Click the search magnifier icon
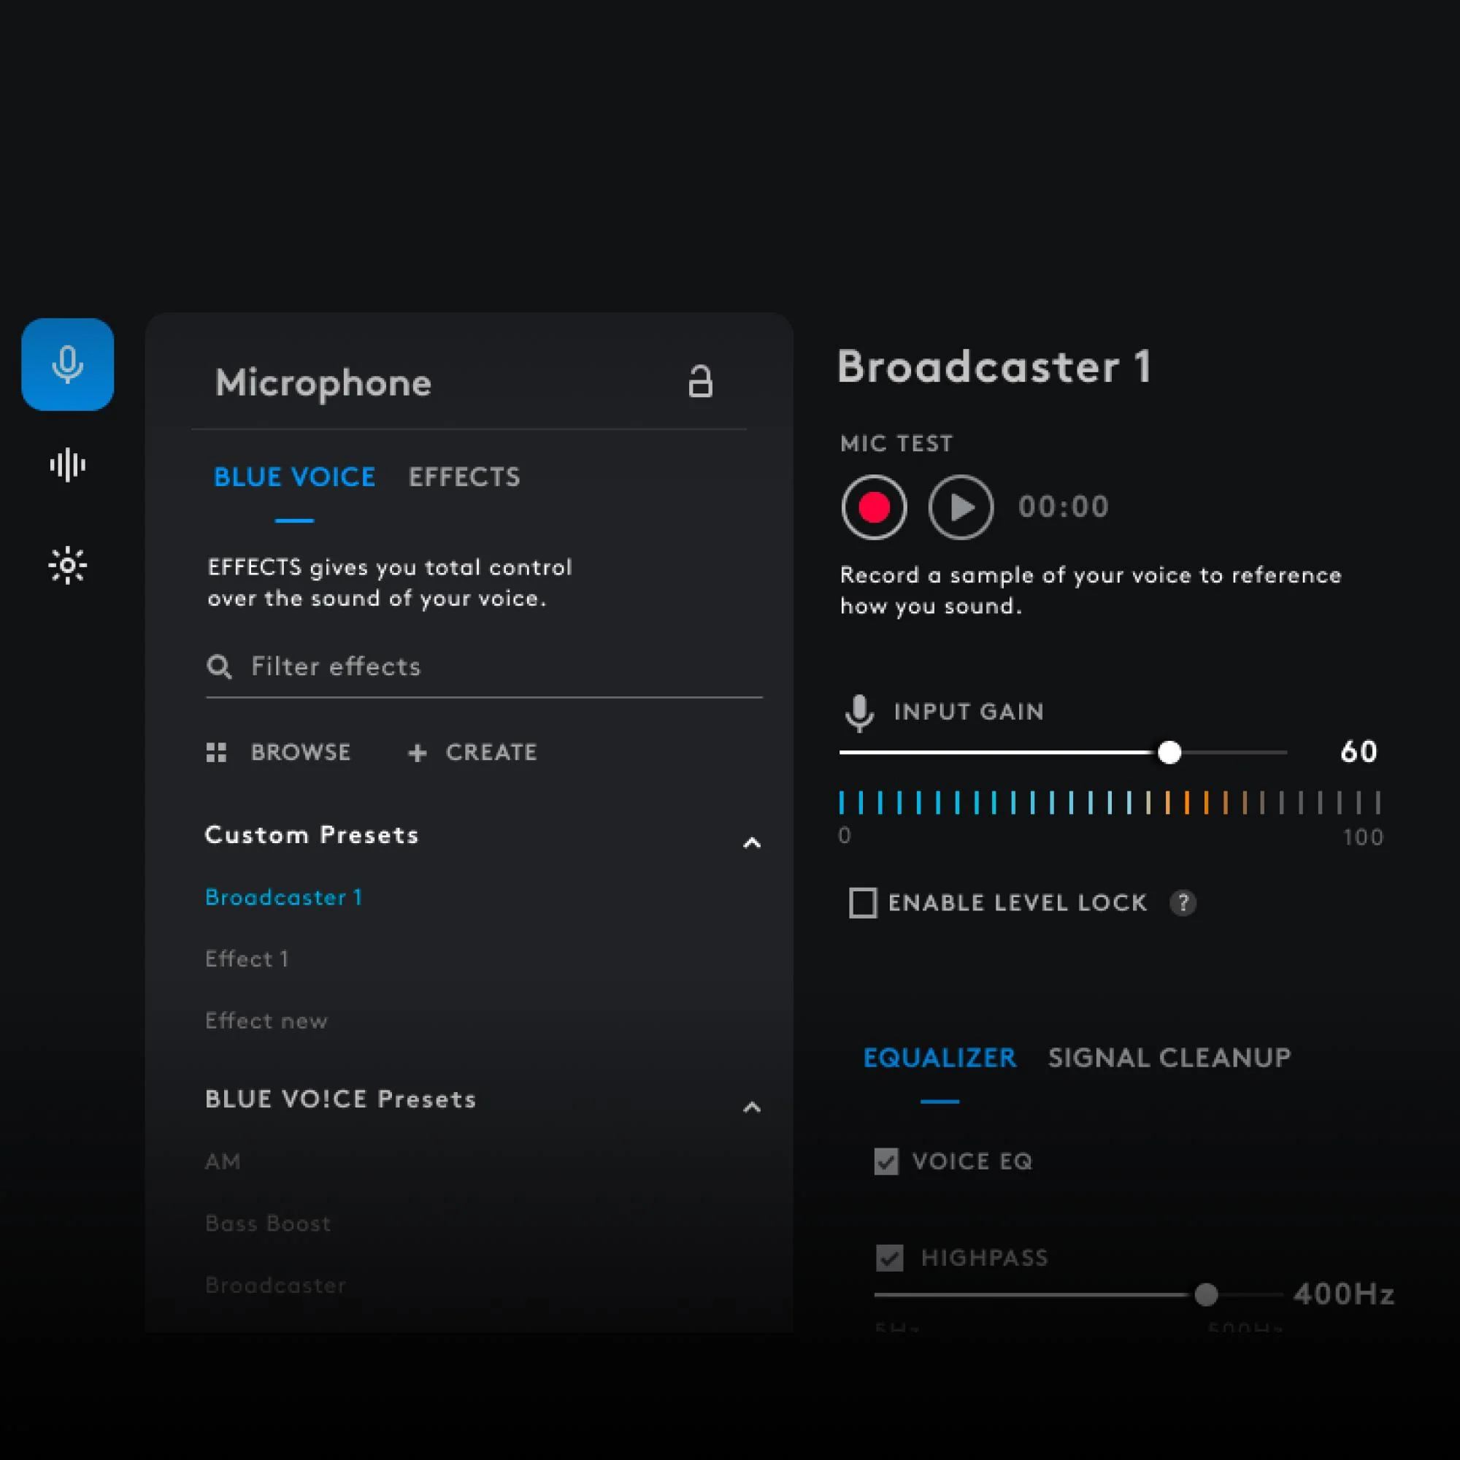 tap(219, 666)
